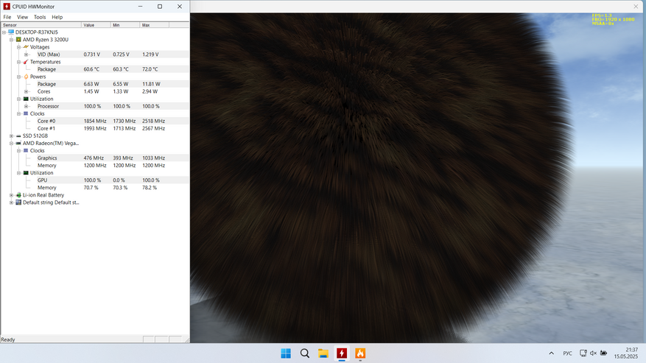The image size is (646, 363).
Task: Click the Sensor column header
Action: 41,25
